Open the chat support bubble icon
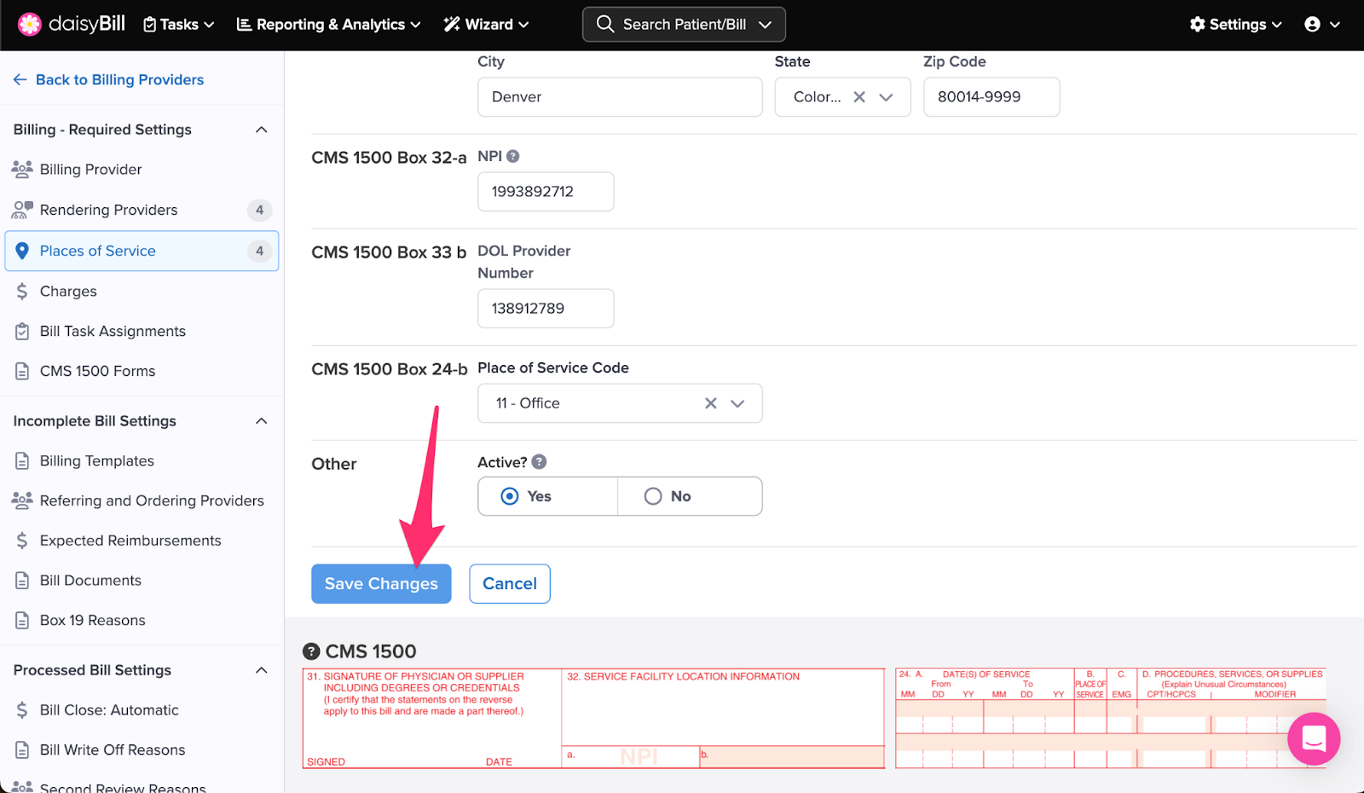The width and height of the screenshot is (1364, 793). coord(1313,738)
